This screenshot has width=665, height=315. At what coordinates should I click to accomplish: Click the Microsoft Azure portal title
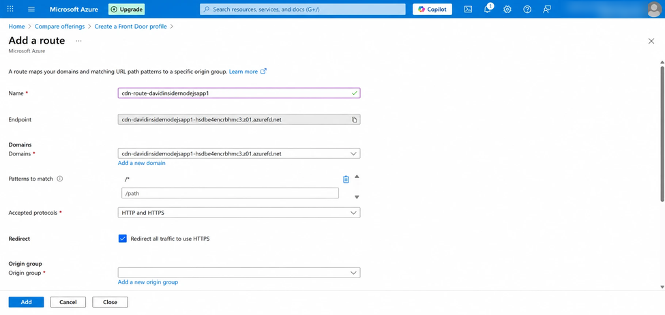tap(74, 9)
